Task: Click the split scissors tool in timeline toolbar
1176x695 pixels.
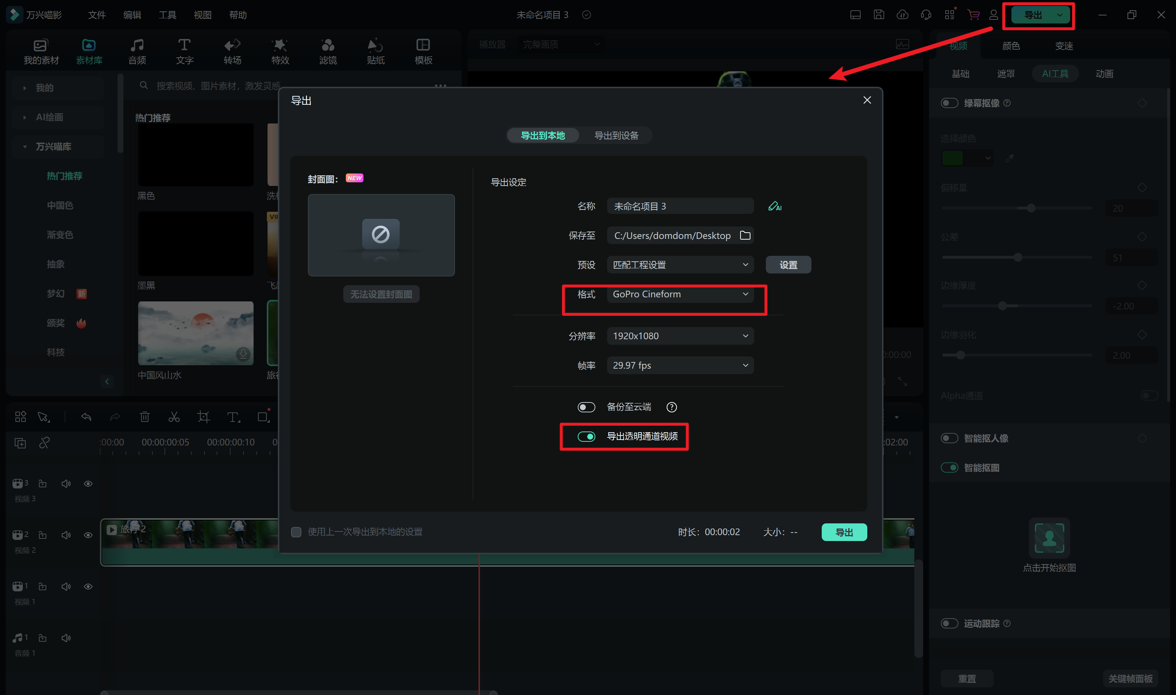Action: (174, 417)
